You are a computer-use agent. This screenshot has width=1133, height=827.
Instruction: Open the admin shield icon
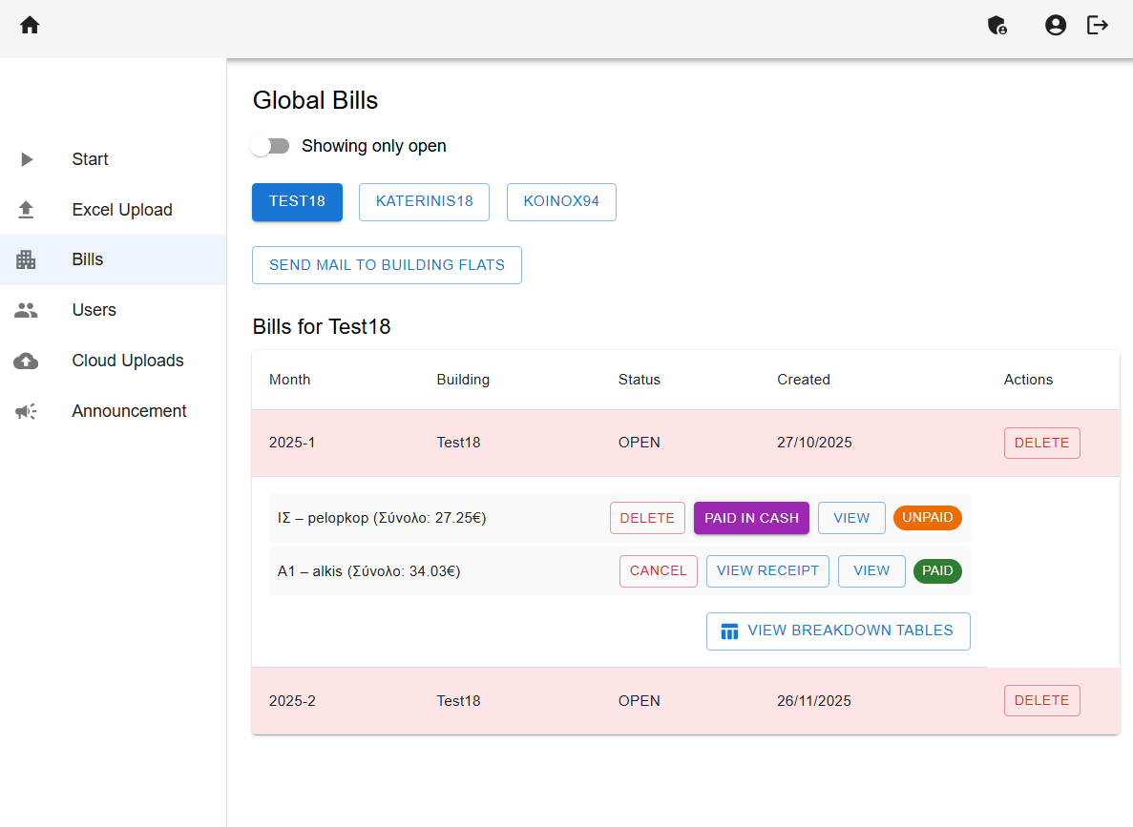click(x=997, y=26)
